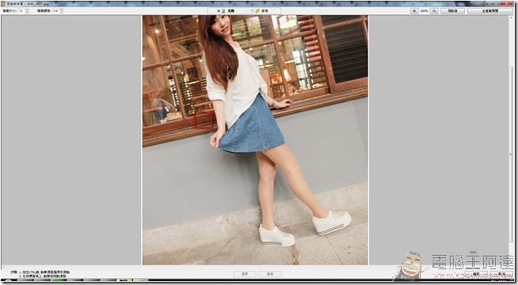This screenshot has width=518, height=285.
Task: Click the redo button below the image
Action: 270,274
